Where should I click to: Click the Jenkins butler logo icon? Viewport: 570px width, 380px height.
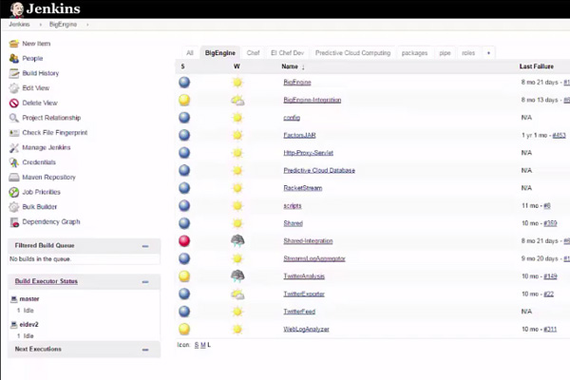point(16,9)
